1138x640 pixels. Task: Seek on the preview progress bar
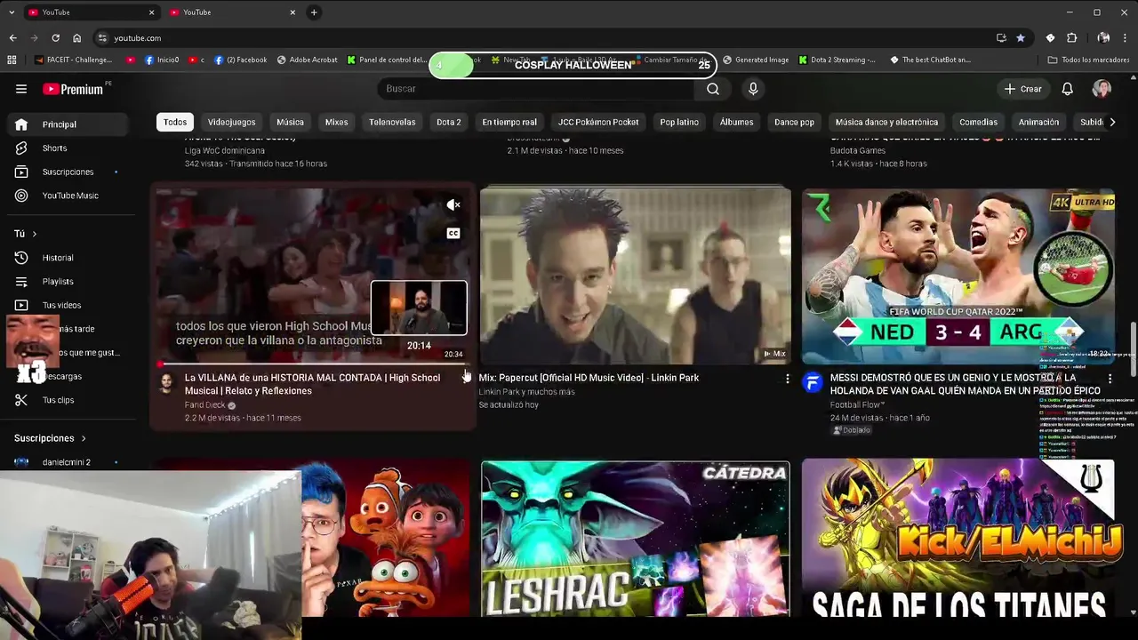pos(313,364)
